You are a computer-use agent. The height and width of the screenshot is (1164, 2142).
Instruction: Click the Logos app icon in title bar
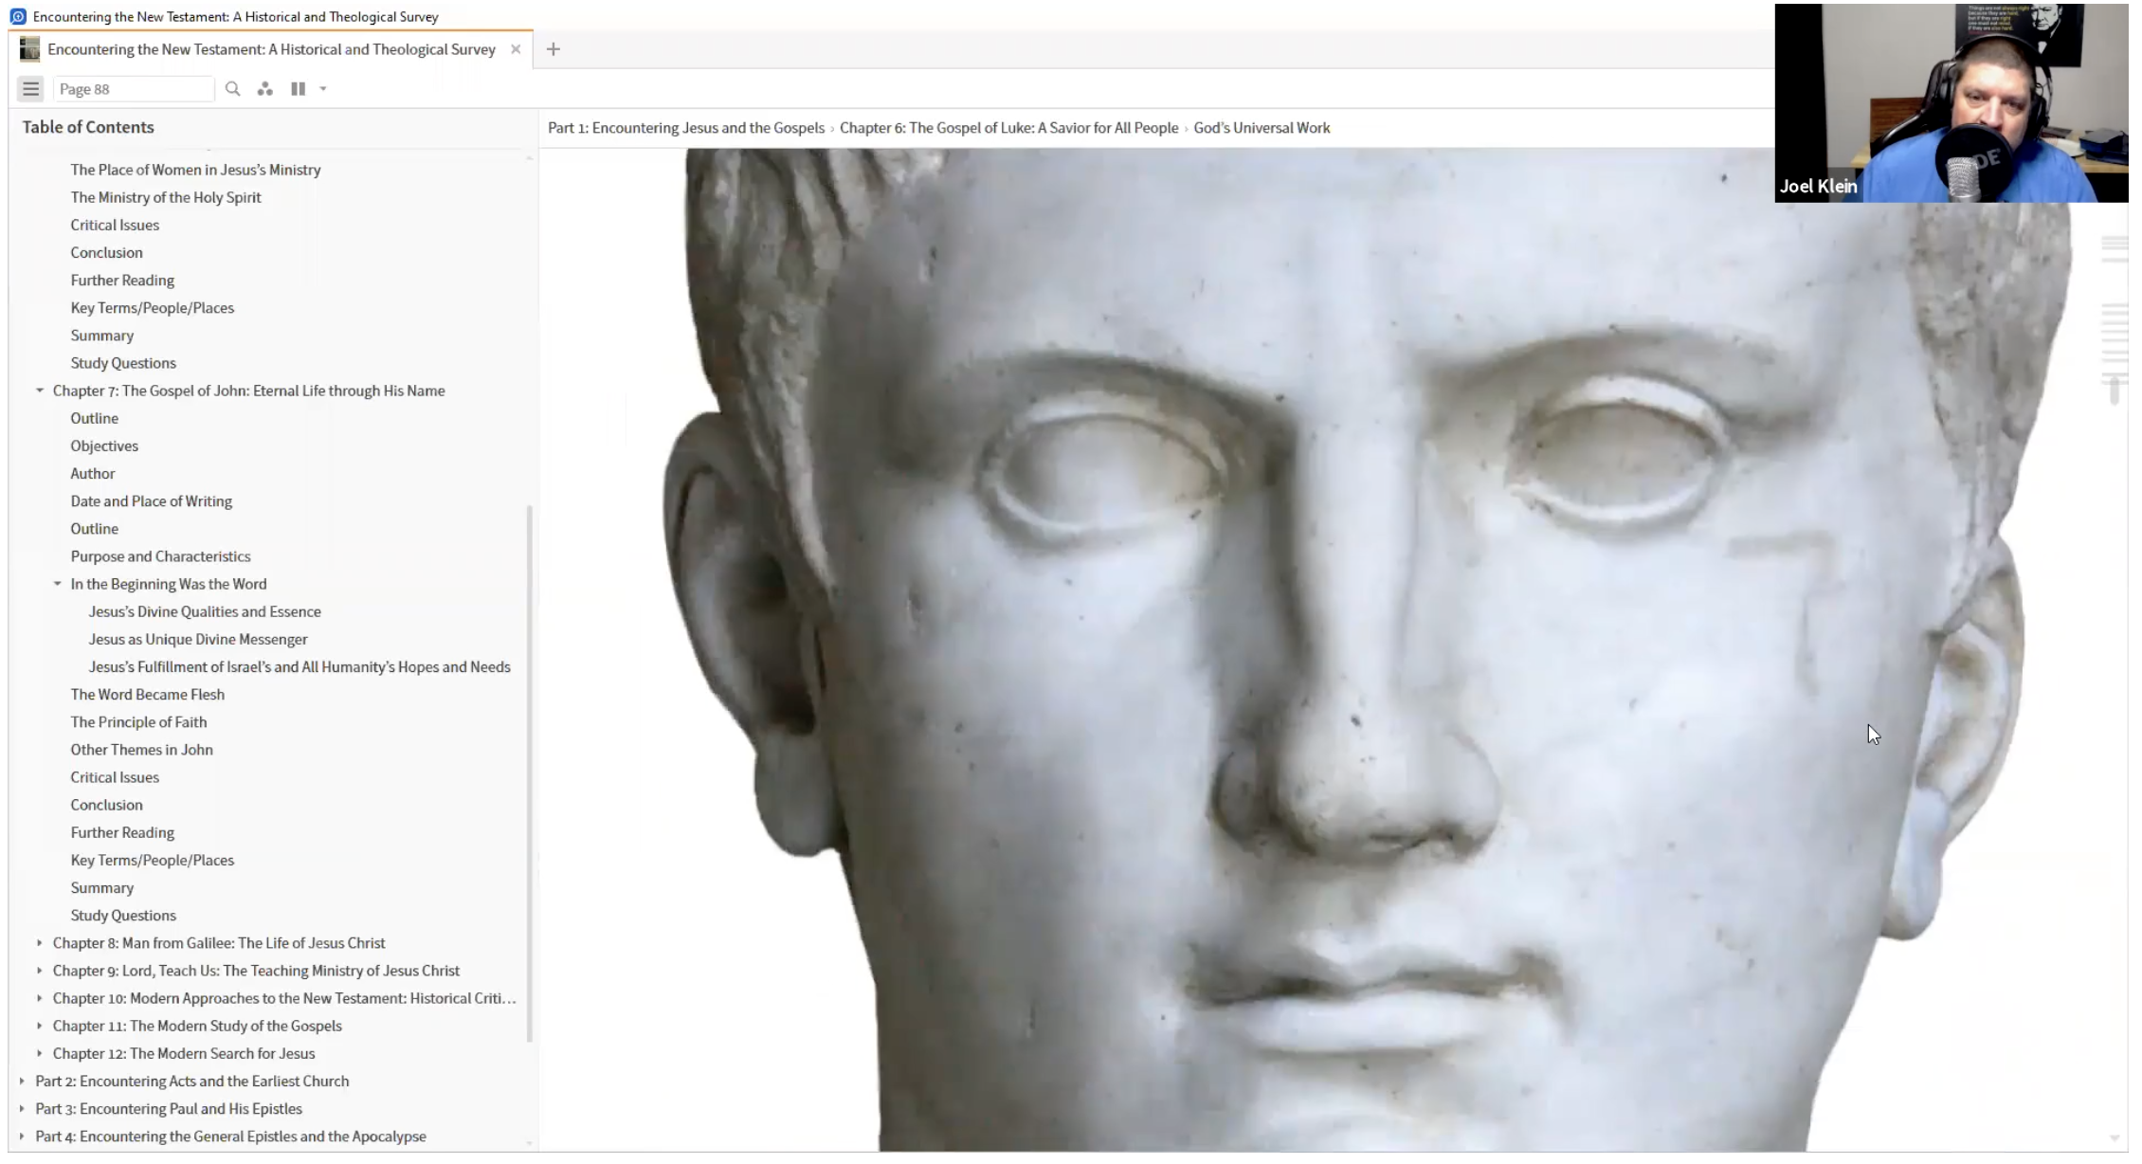[18, 17]
